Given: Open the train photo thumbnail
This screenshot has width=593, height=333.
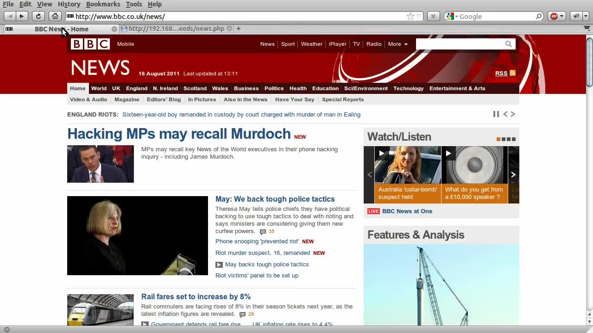Looking at the screenshot, I should (101, 310).
